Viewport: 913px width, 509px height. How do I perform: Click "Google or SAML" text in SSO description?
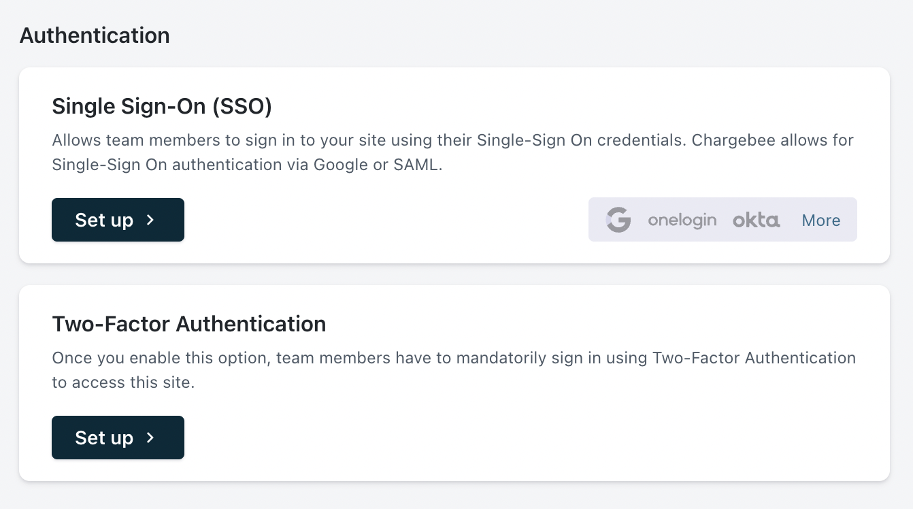[378, 165]
